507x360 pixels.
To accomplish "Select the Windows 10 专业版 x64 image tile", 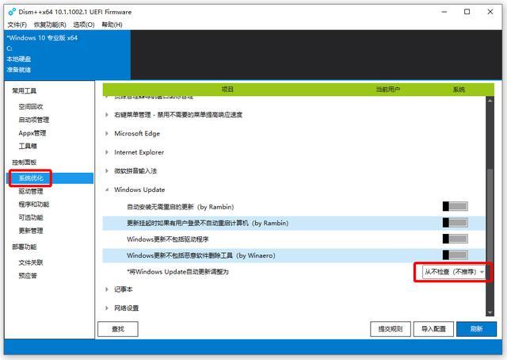I will pyautogui.click(x=67, y=55).
